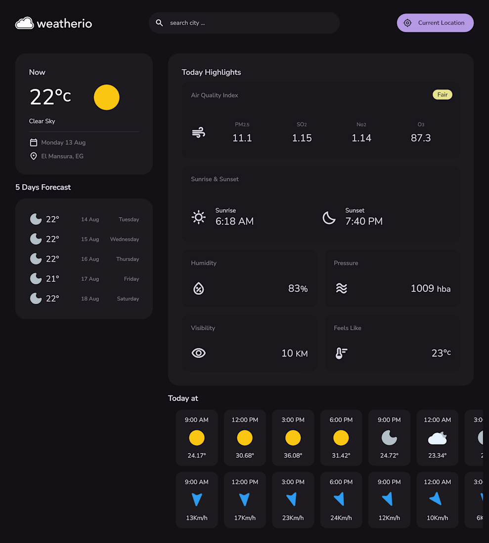The image size is (489, 543).
Task: Click the Feels Like thermometer icon
Action: tap(341, 353)
